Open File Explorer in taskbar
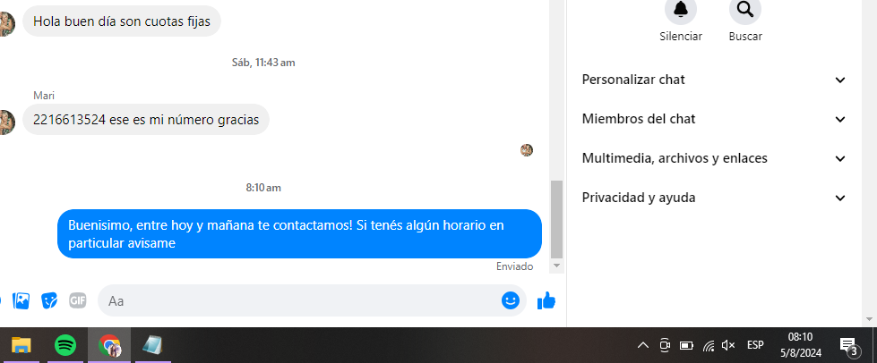Screen dimensions: 877x363 (21, 346)
